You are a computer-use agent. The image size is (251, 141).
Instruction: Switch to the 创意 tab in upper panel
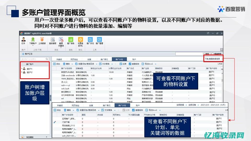[x=89, y=59]
